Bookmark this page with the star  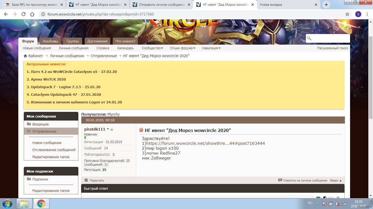347,14
